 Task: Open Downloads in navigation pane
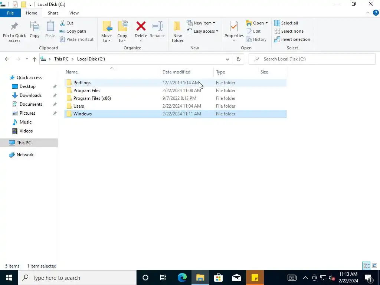pyautogui.click(x=30, y=95)
